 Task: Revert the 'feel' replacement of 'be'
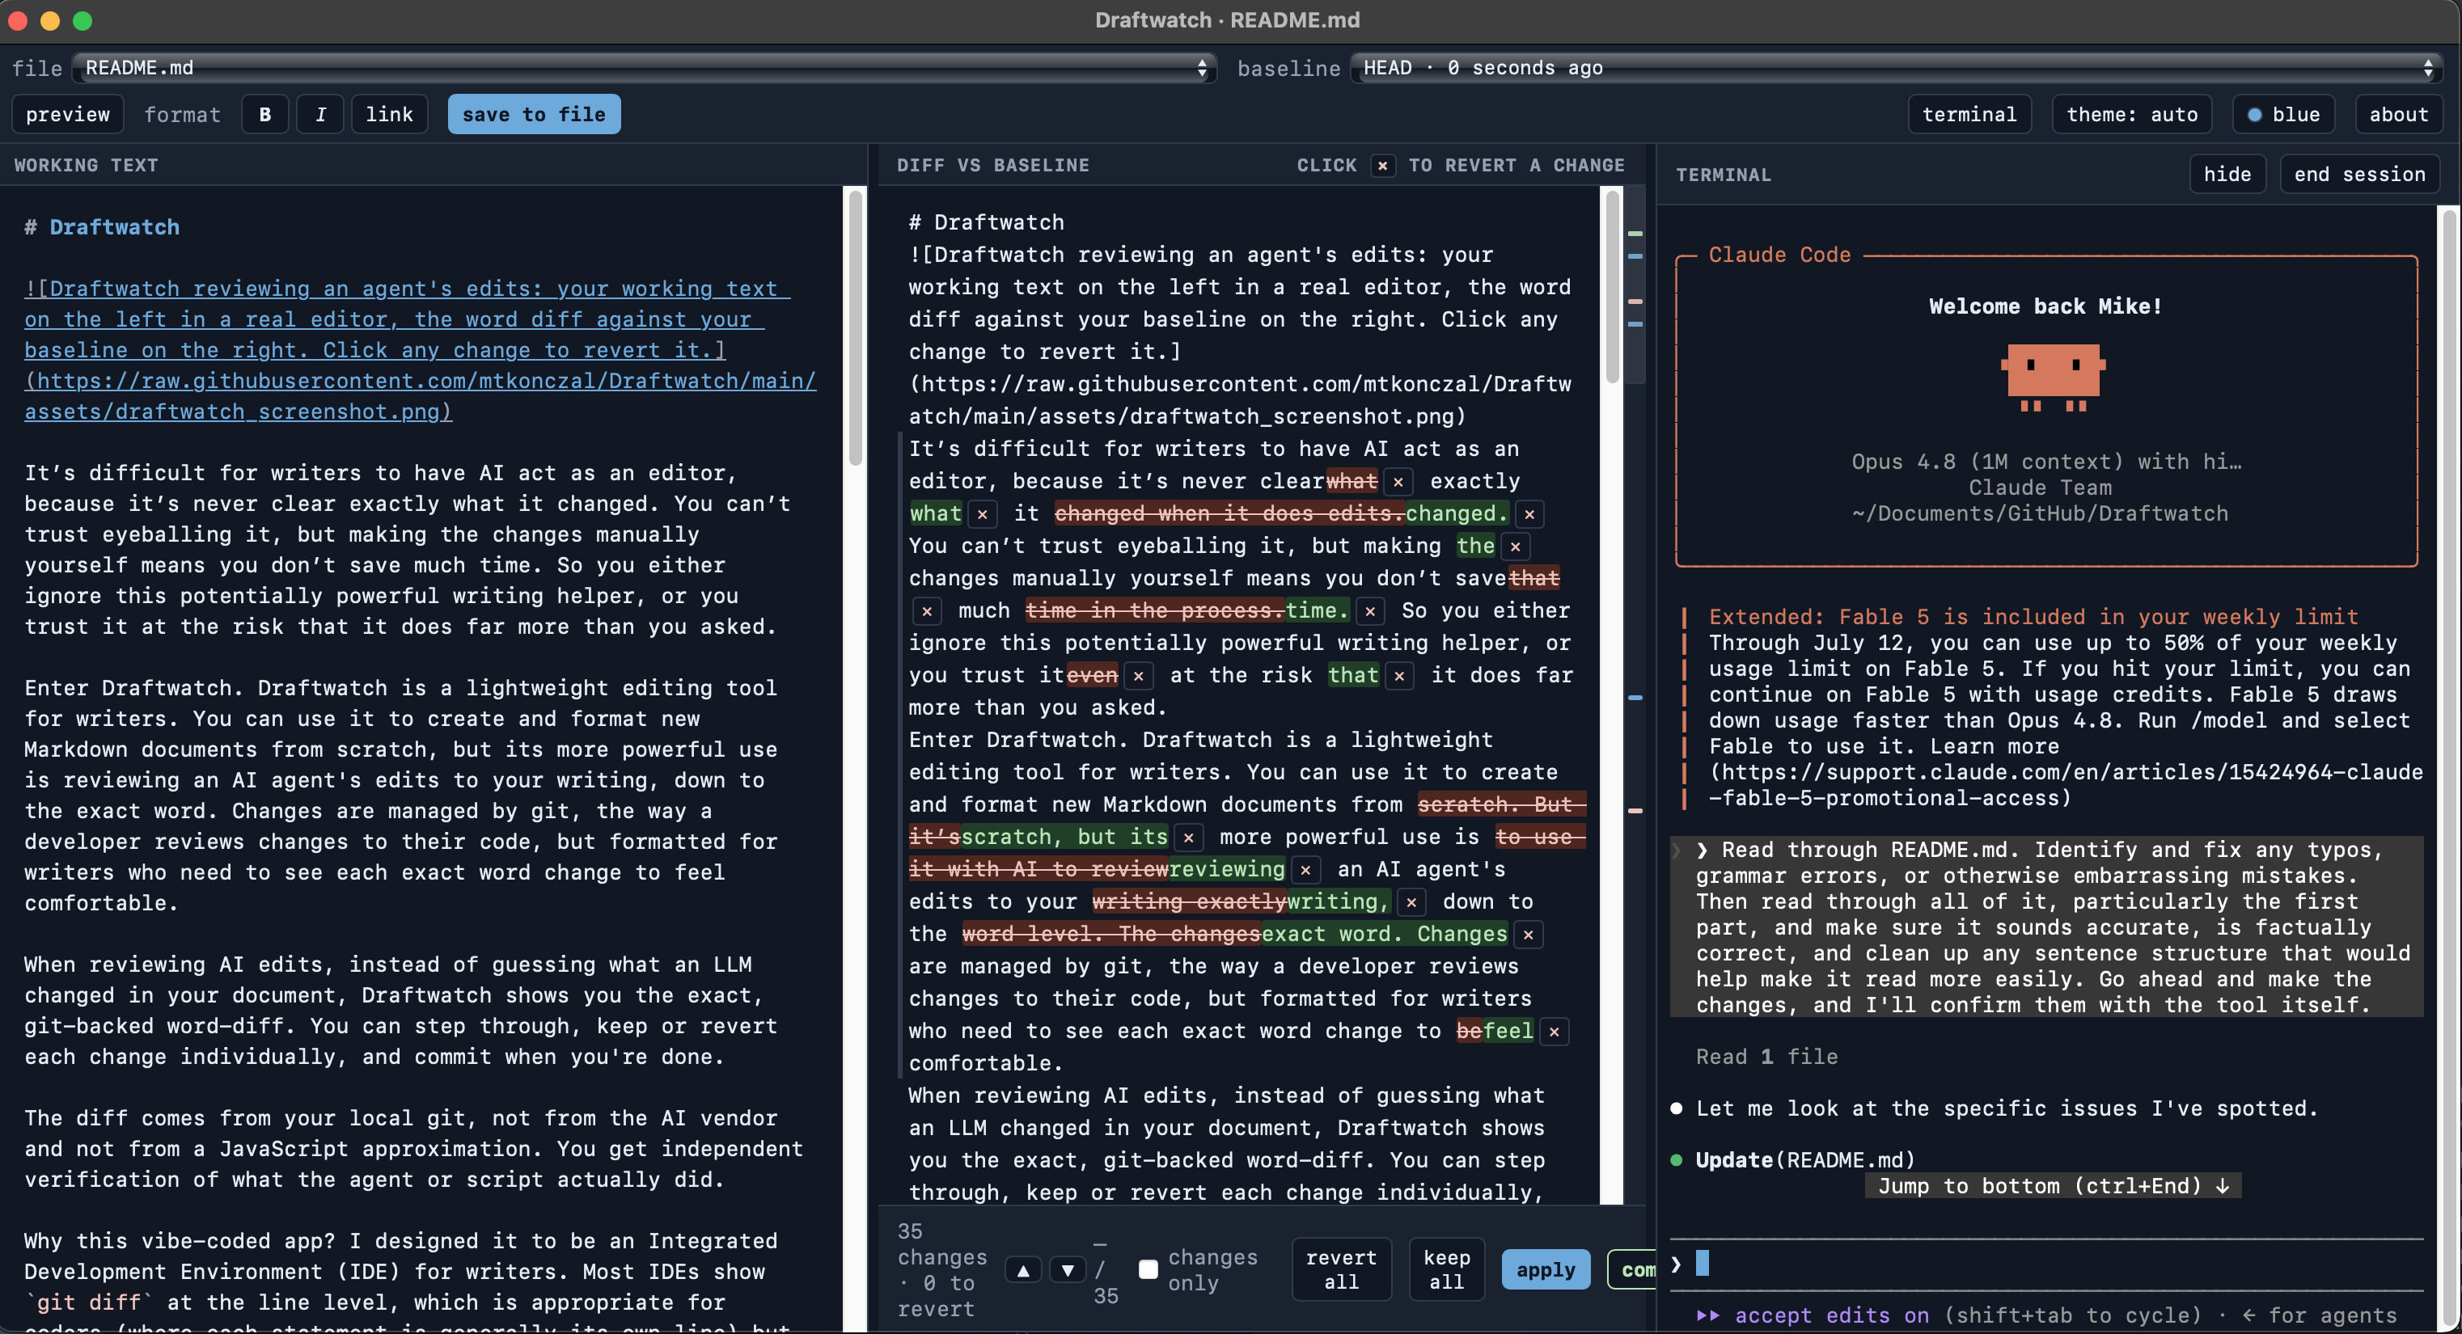coord(1554,1031)
